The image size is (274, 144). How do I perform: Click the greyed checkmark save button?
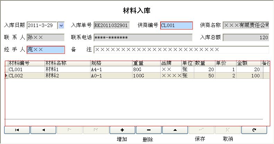click(x=202, y=130)
